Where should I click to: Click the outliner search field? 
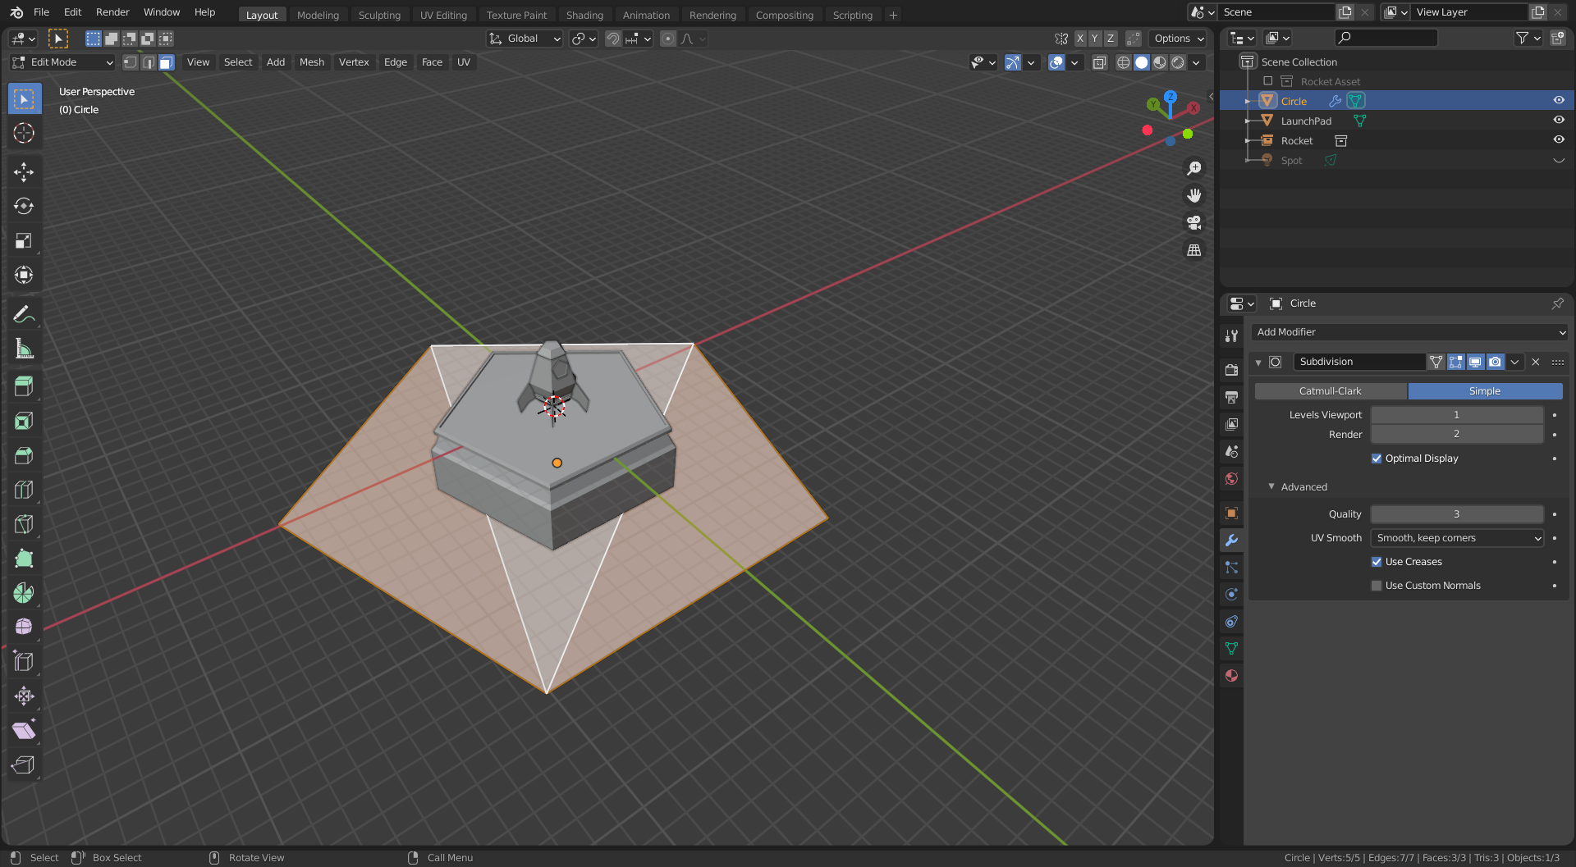[x=1386, y=38]
